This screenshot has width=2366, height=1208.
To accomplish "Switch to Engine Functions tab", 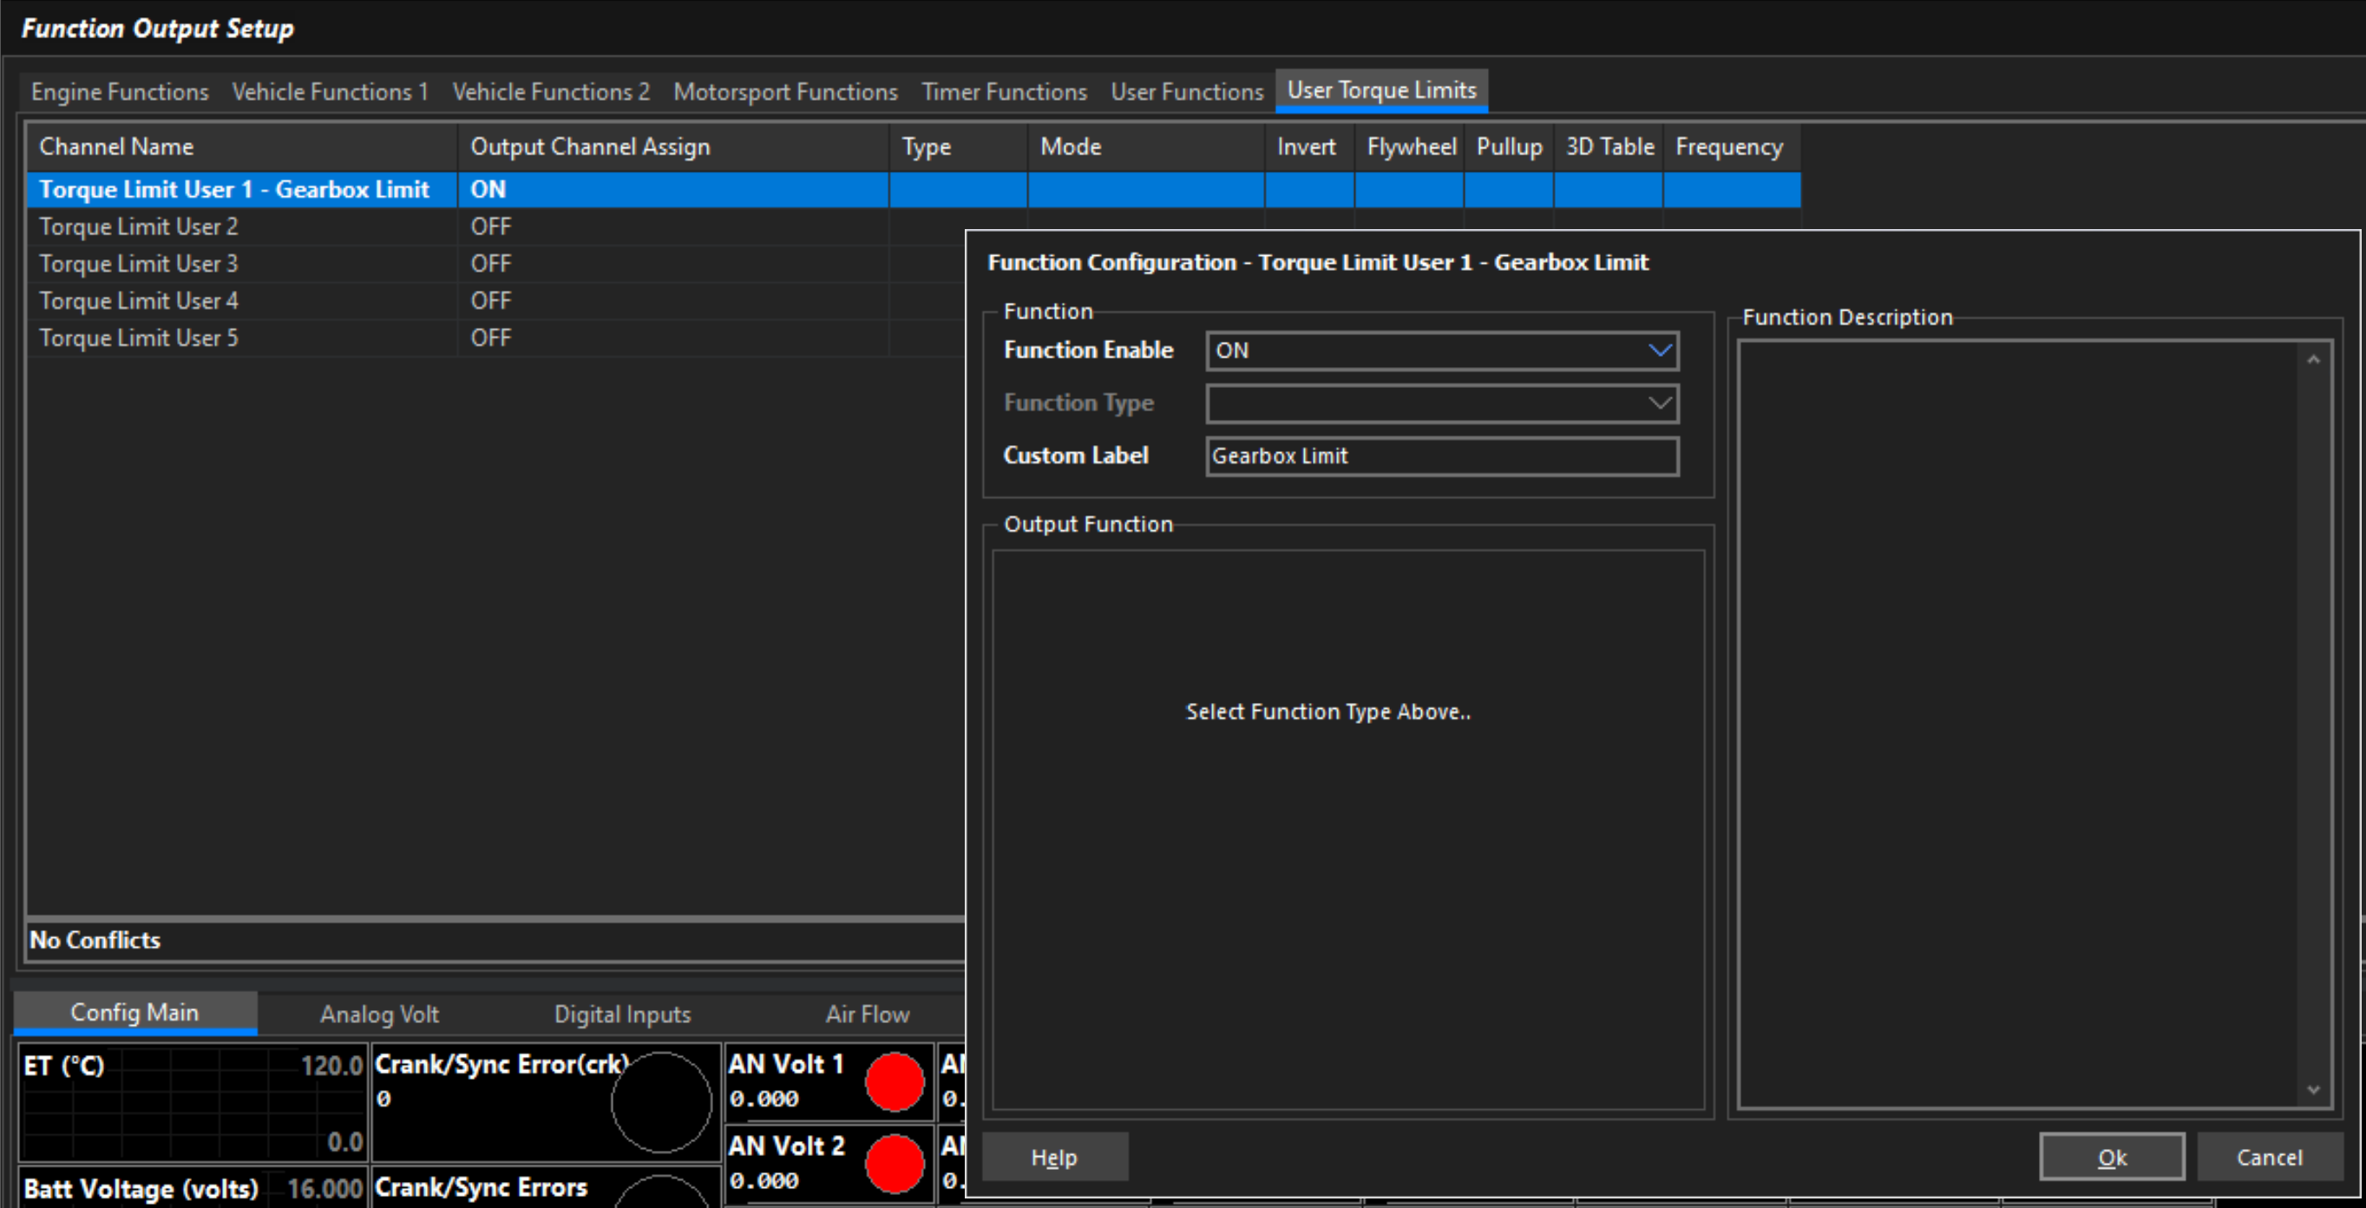I will (x=120, y=92).
